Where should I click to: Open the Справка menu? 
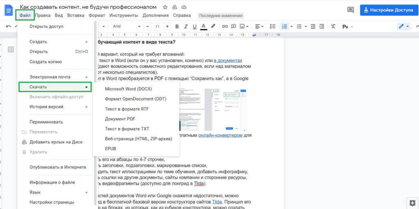pyautogui.click(x=182, y=15)
